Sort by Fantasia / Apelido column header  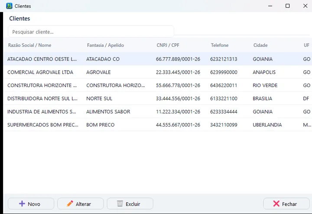[105, 45]
